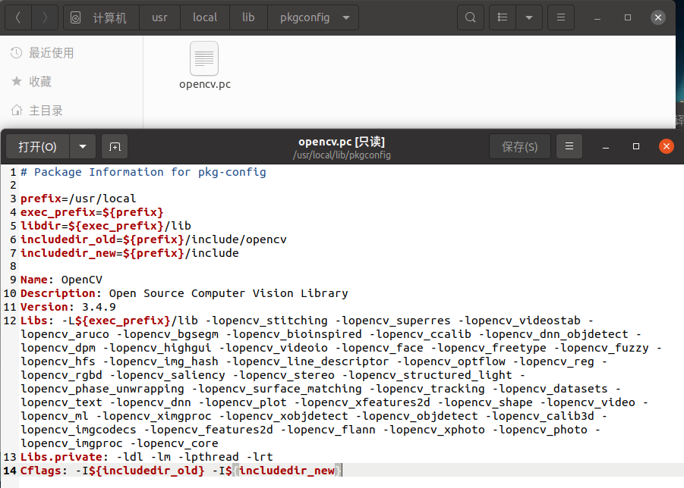Click the 'Libs.private' line text
Image resolution: width=684 pixels, height=488 pixels.
point(147,457)
